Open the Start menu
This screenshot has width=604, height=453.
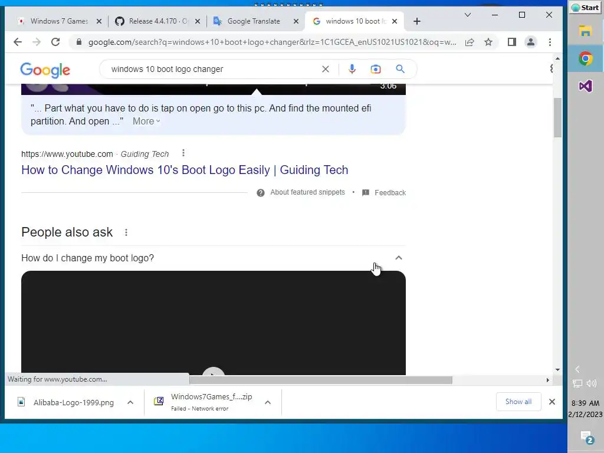pyautogui.click(x=585, y=8)
